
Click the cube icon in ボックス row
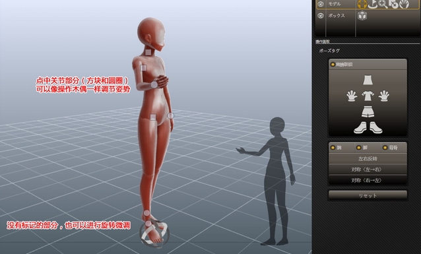coord(362,16)
